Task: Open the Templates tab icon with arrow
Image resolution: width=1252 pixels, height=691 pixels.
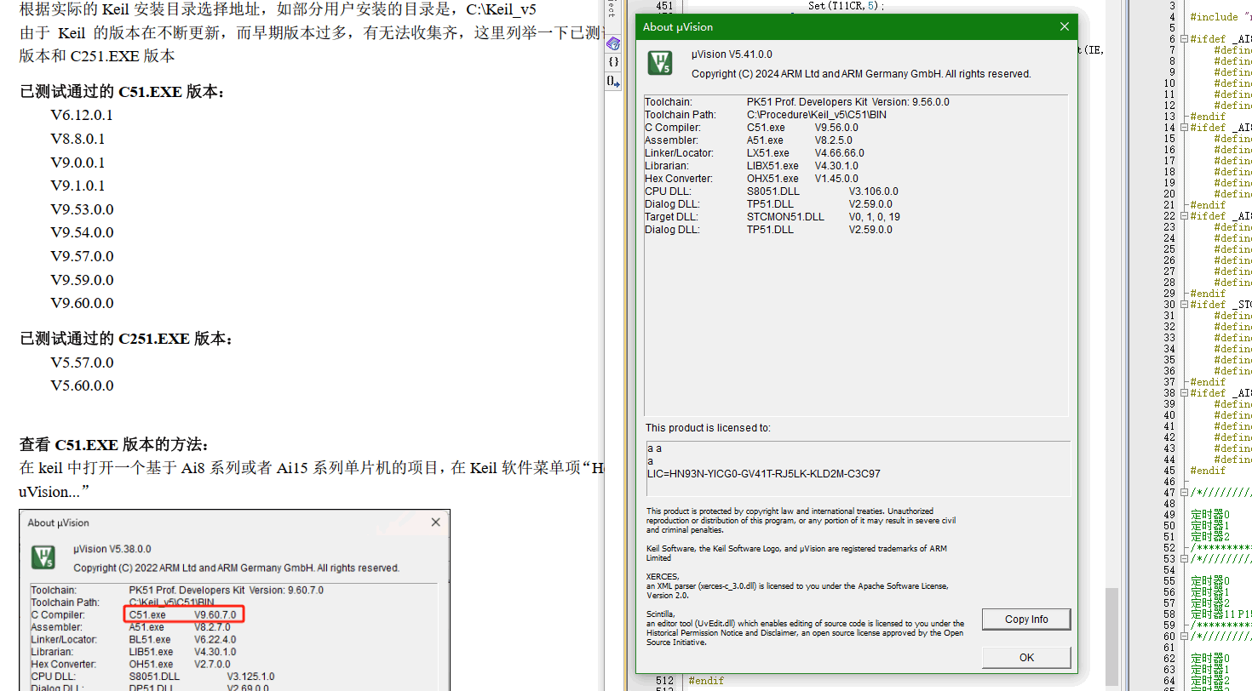Action: coord(613,82)
